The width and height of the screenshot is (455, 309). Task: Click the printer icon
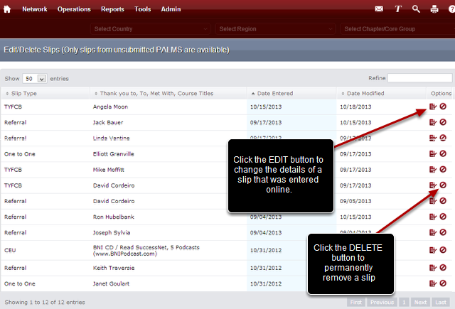click(x=434, y=9)
